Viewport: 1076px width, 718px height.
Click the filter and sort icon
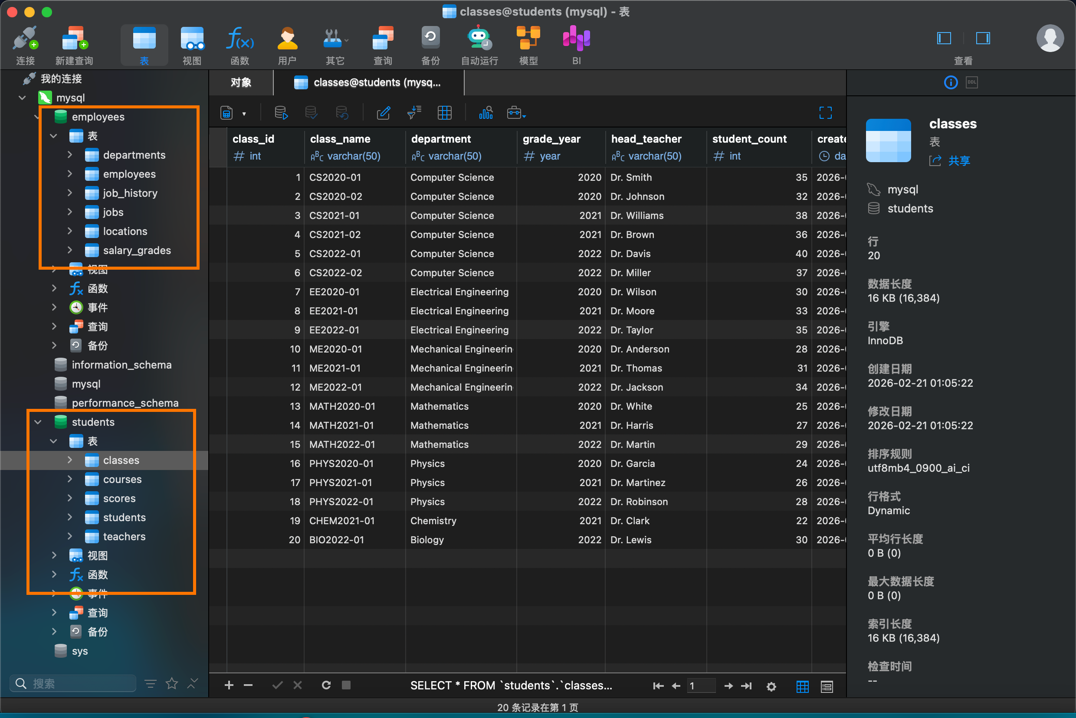click(x=414, y=113)
